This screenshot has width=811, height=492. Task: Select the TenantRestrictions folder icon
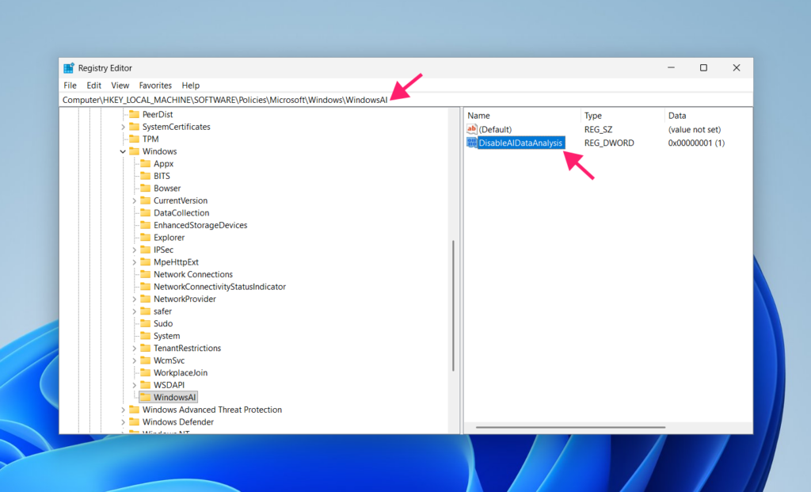tap(146, 348)
